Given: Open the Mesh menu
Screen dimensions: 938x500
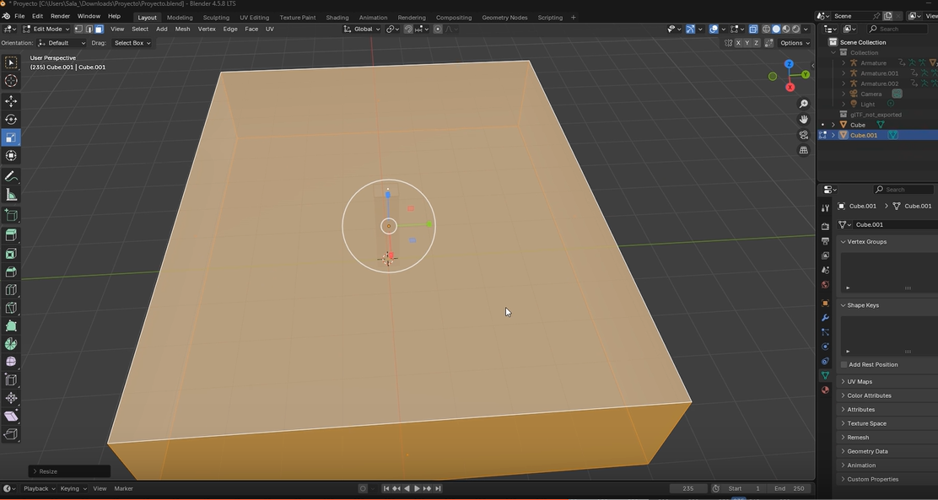Looking at the screenshot, I should [182, 30].
